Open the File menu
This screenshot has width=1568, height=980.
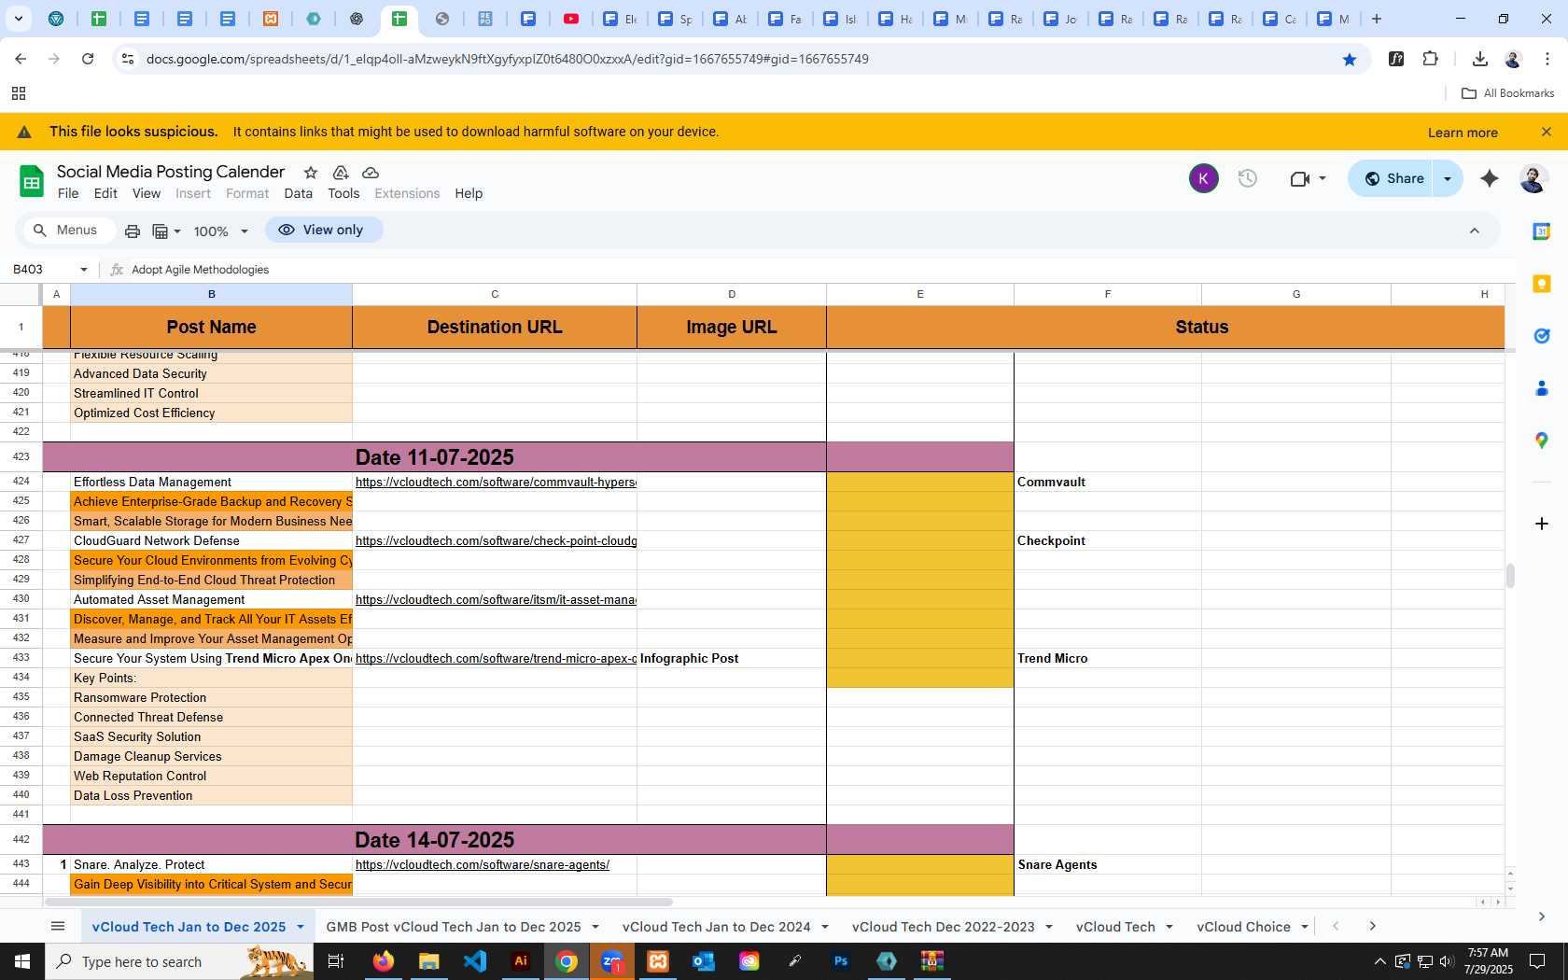pos(68,193)
